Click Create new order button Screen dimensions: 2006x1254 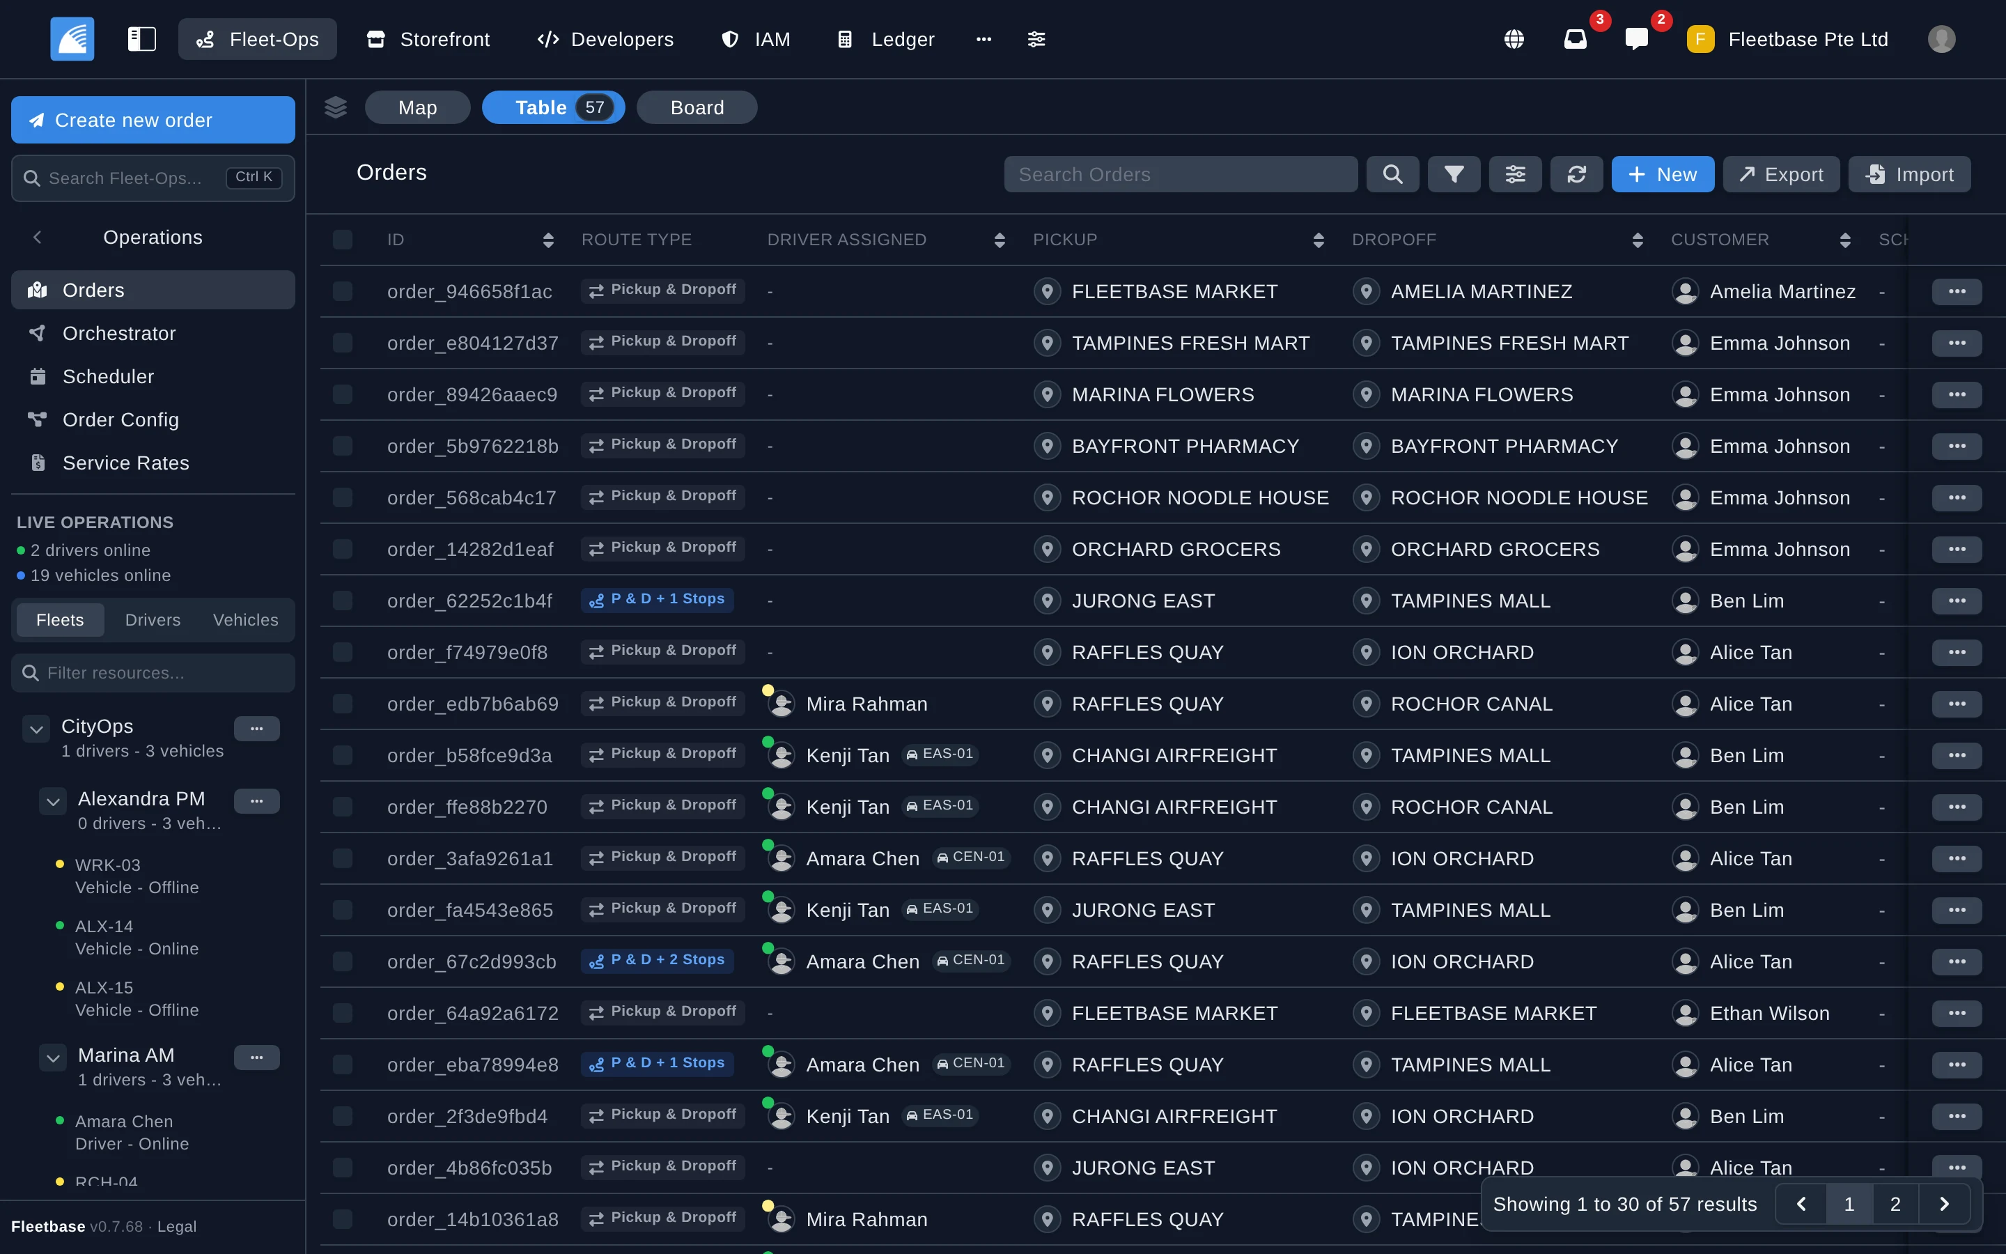[153, 119]
